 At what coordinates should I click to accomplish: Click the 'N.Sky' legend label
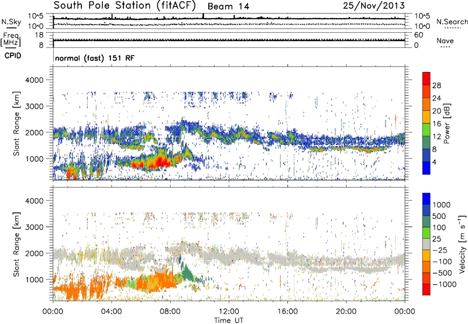coord(11,22)
